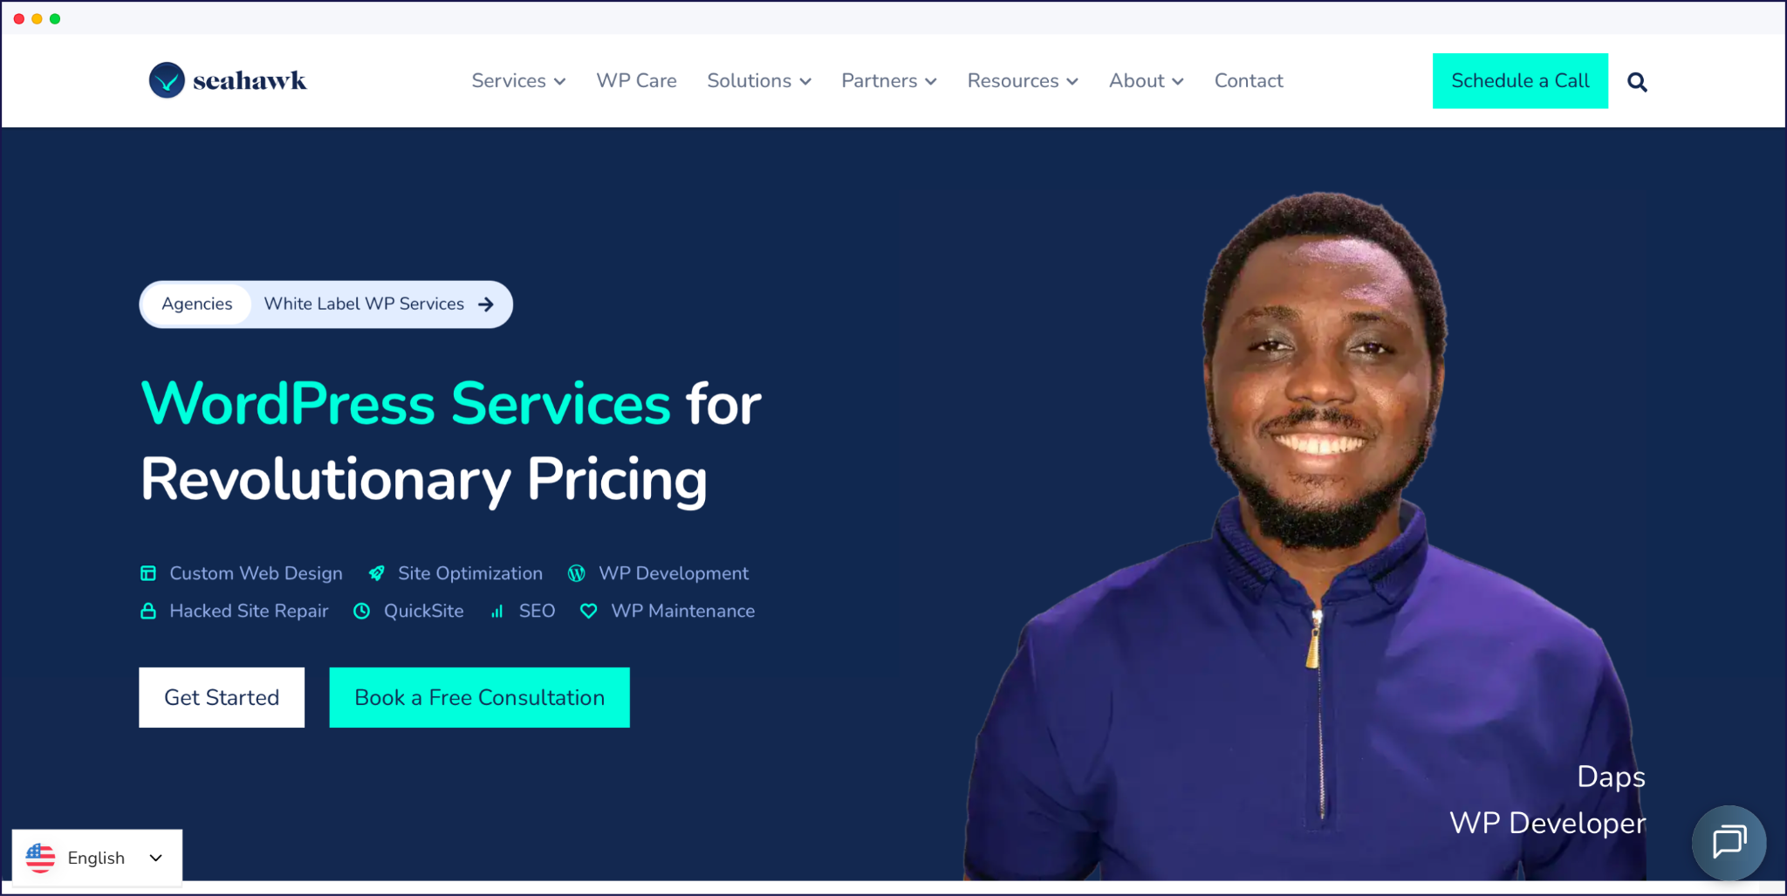Click the Hacked Site Repair lock icon
This screenshot has height=896, width=1787.
(x=148, y=611)
